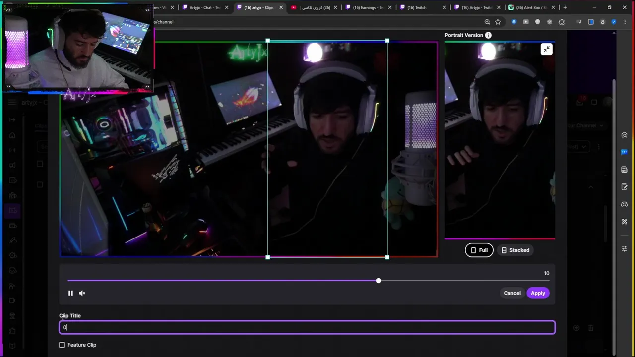
Task: Close the artyjx - Clips tab
Action: 281,7
